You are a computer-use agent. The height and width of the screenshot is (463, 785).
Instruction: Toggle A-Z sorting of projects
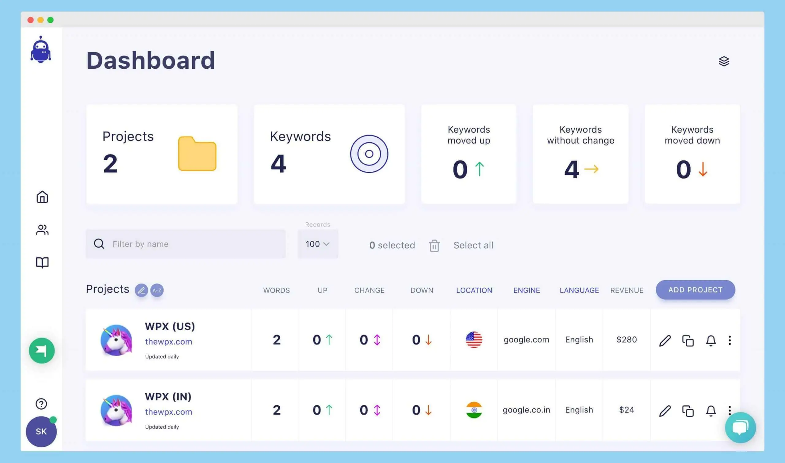coord(157,290)
